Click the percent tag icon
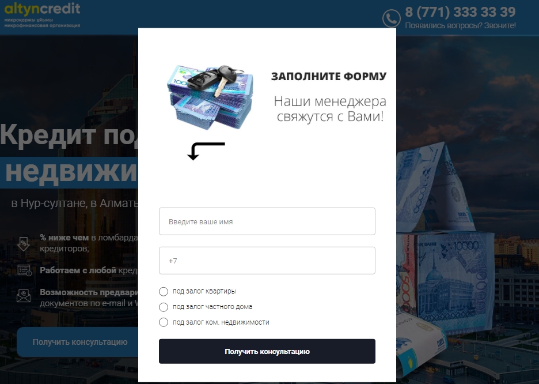The height and width of the screenshot is (384, 539). point(24,244)
